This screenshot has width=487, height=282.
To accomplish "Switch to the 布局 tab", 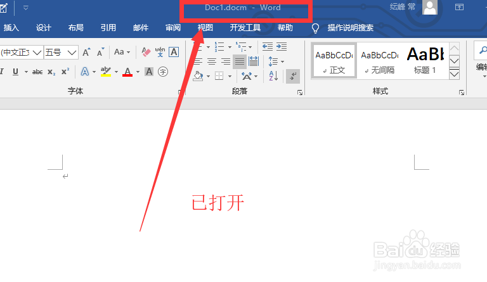I will 76,28.
